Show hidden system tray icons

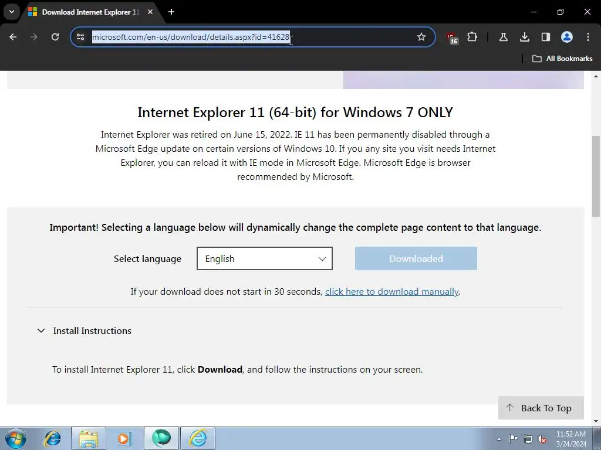(499, 439)
